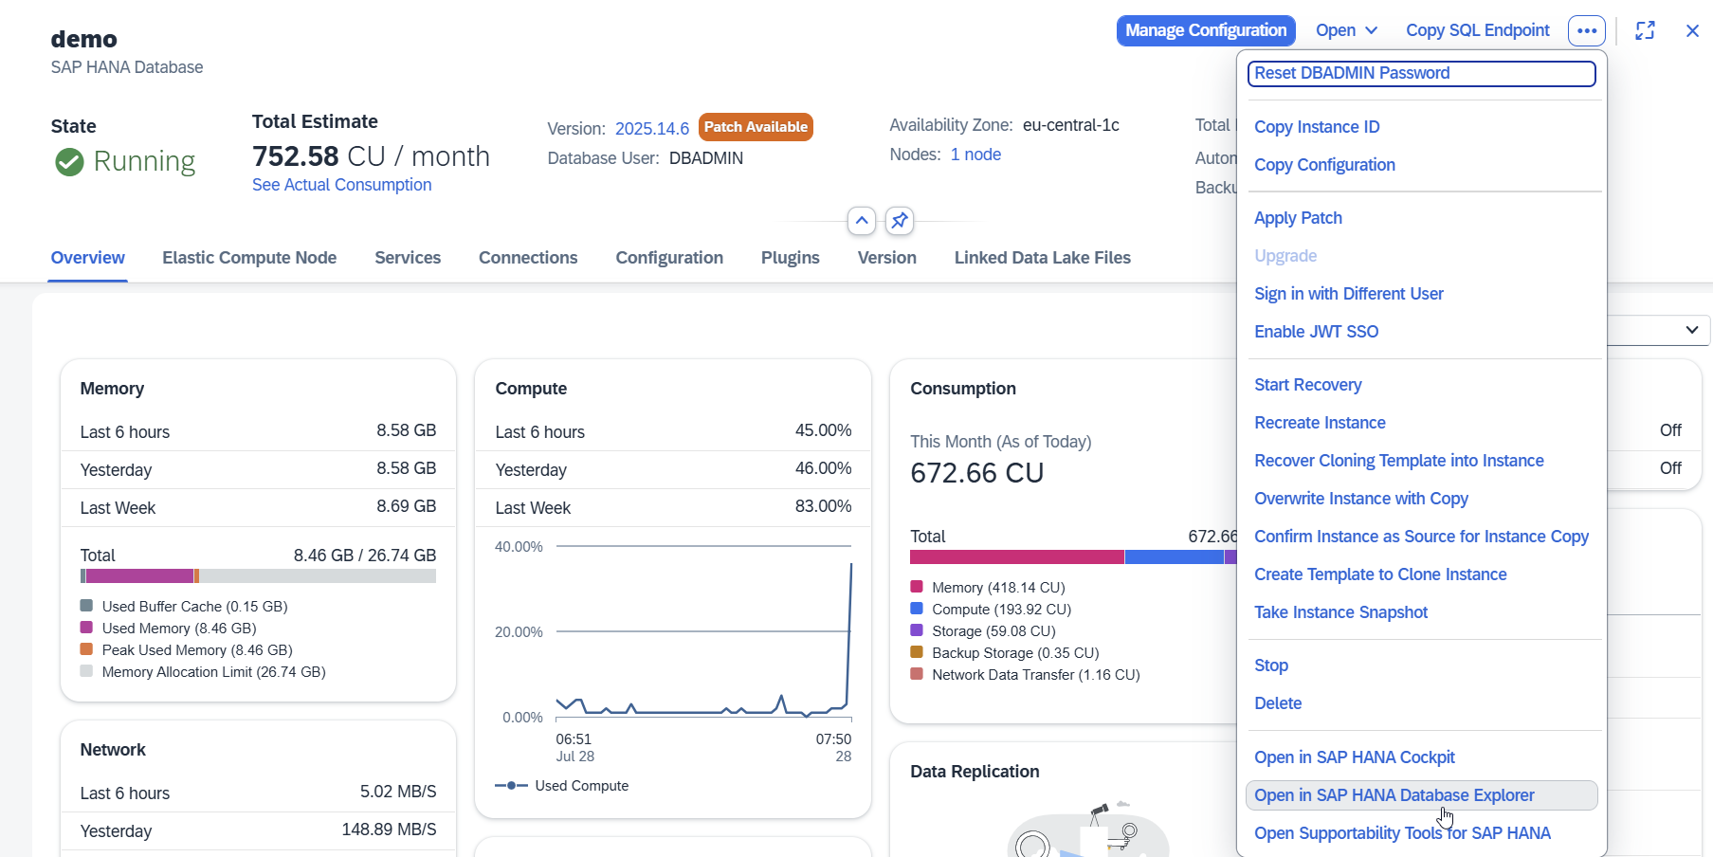Select the Plugins tab
This screenshot has height=857, width=1713.
point(791,258)
